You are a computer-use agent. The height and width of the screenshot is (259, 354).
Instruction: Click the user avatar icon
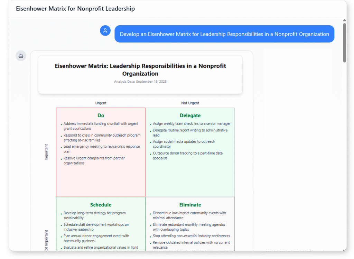tap(105, 30)
